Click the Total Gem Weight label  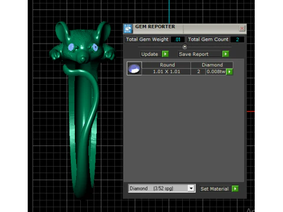tap(147, 39)
